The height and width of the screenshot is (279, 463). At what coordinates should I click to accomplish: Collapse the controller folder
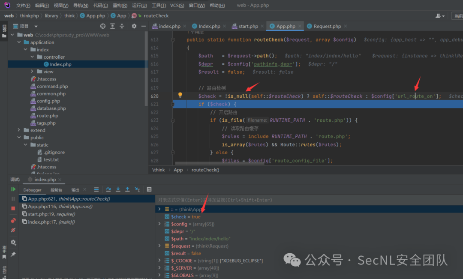pyautogui.click(x=32, y=57)
